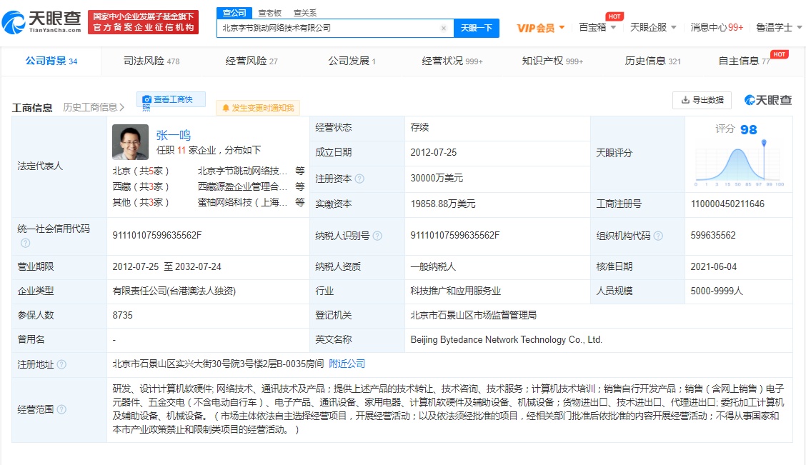Image resolution: width=806 pixels, height=465 pixels.
Task: Open 附近公司 nearby companies link
Action: coord(347,364)
